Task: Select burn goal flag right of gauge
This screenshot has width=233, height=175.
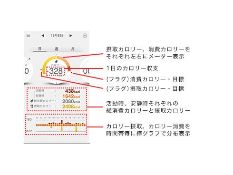Action: (72, 73)
